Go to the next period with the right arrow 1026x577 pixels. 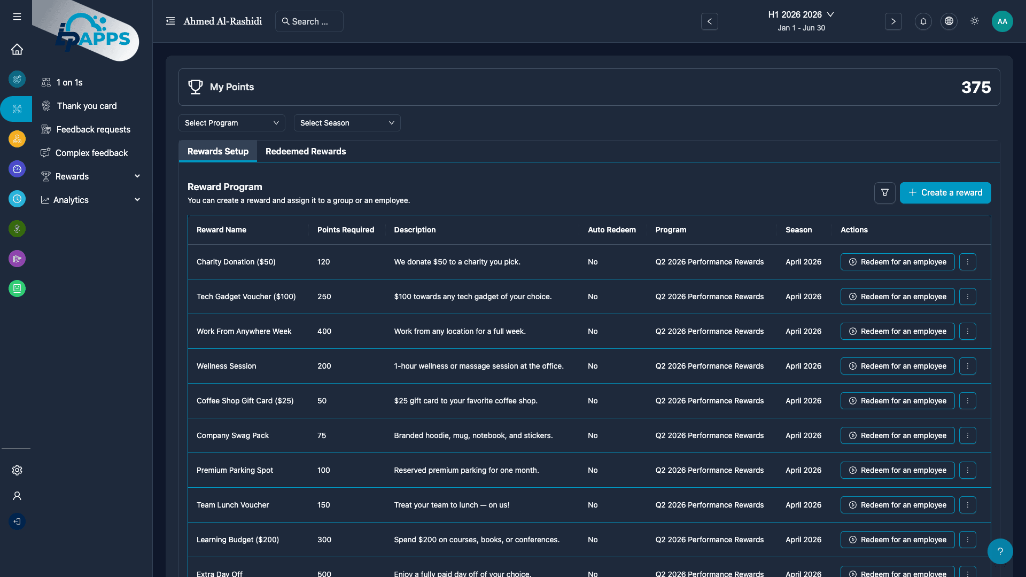click(893, 21)
